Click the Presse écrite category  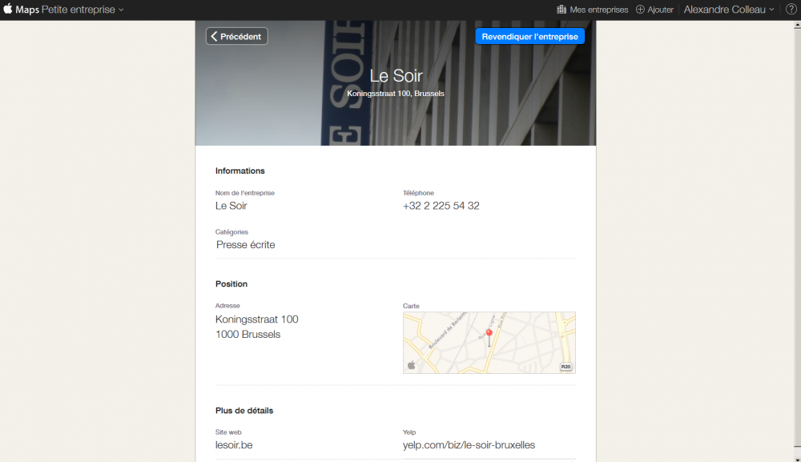[x=245, y=244]
